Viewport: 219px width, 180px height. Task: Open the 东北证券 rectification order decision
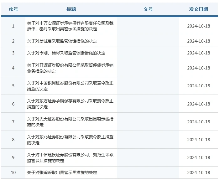pyautogui.click(x=70, y=140)
